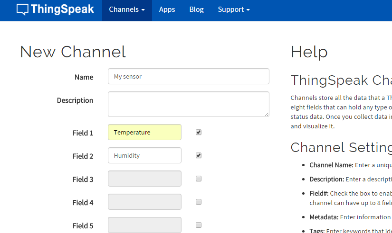Screen dimensions: 392x233
Task: Click the Field 2 Humidity input
Action: (x=144, y=155)
